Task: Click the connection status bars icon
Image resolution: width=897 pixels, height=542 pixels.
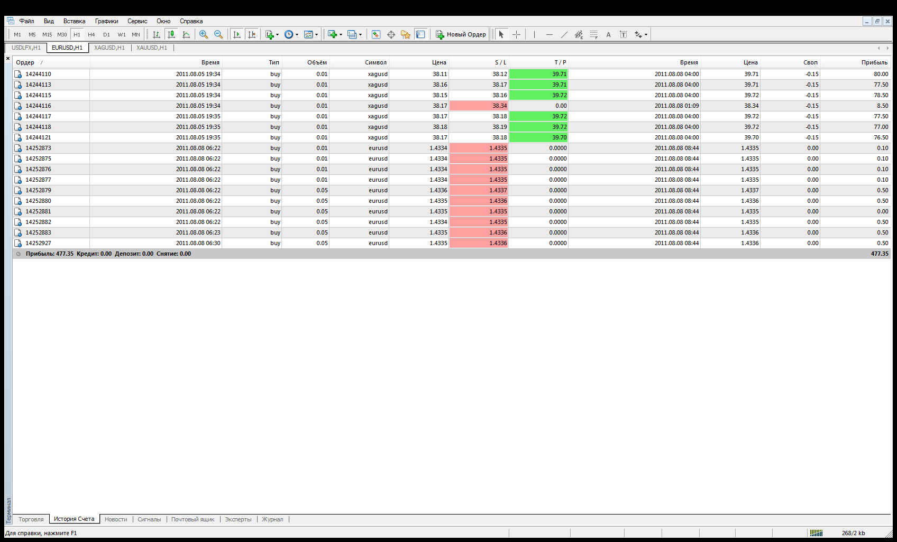Action: coord(816,533)
